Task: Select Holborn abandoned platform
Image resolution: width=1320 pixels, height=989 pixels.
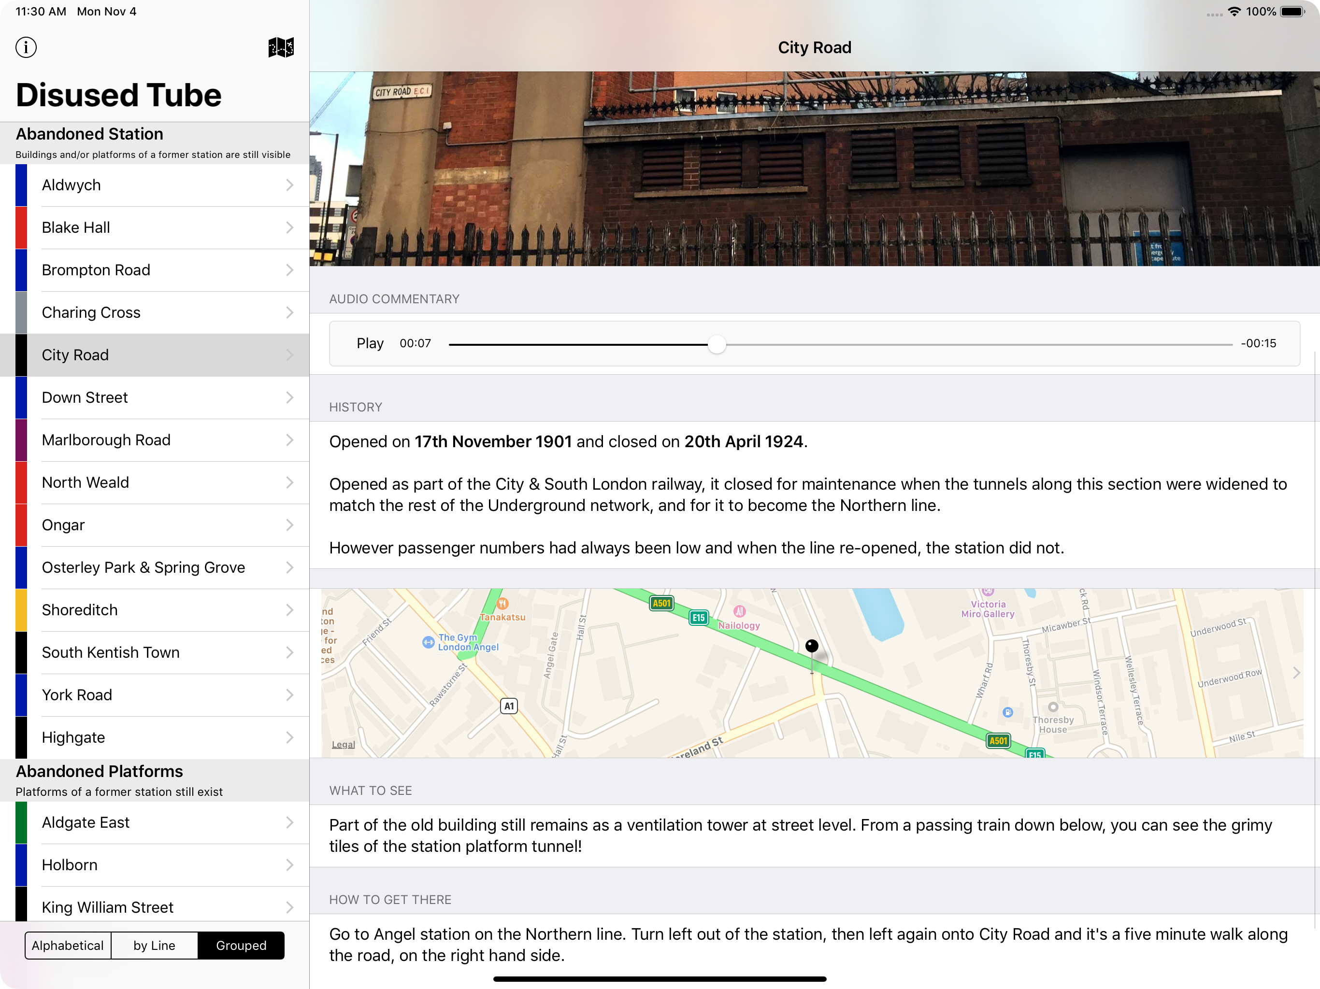Action: (x=155, y=865)
